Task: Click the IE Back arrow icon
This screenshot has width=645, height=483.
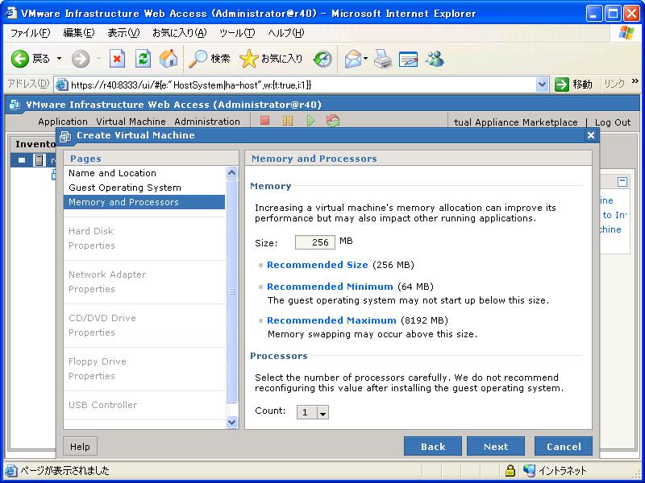Action: coord(19,59)
